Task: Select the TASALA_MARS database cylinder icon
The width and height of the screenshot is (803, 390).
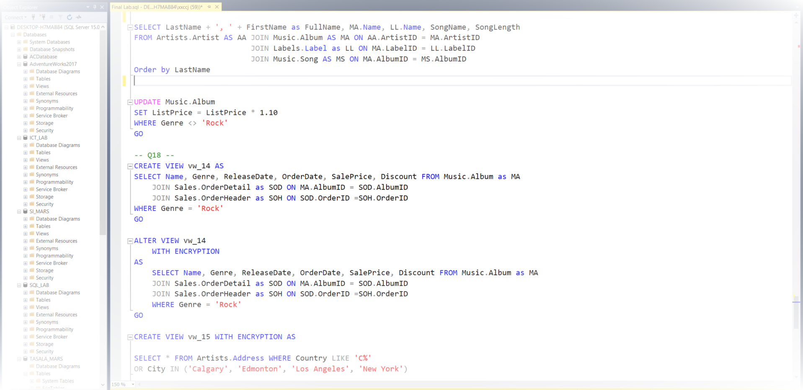Action: (x=25, y=359)
